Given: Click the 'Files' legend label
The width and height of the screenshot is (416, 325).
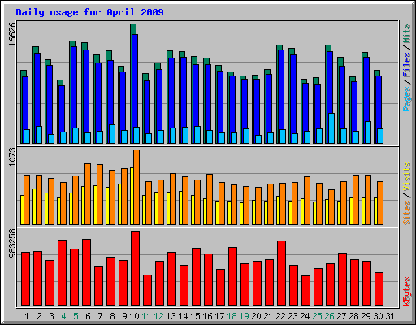Looking at the screenshot, I should point(407,64).
